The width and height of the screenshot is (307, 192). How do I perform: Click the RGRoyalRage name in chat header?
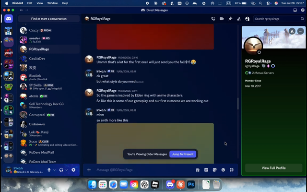[x=100, y=19]
